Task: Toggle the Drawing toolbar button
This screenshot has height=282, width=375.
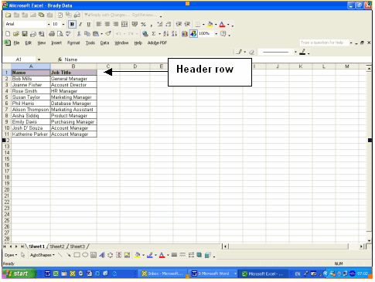Action: (193, 34)
